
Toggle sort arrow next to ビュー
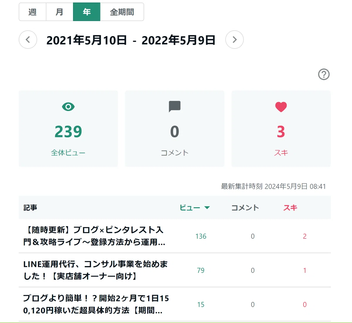[207, 208]
